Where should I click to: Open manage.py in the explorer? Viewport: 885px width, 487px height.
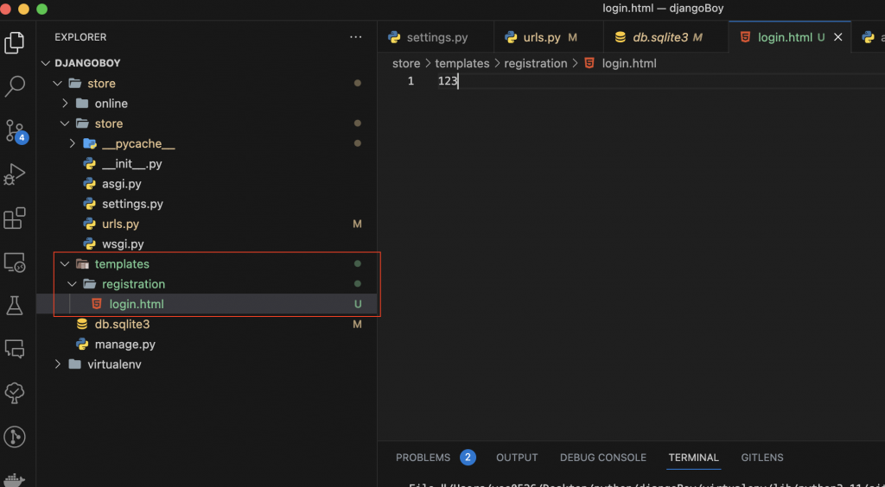pyautogui.click(x=207, y=345)
